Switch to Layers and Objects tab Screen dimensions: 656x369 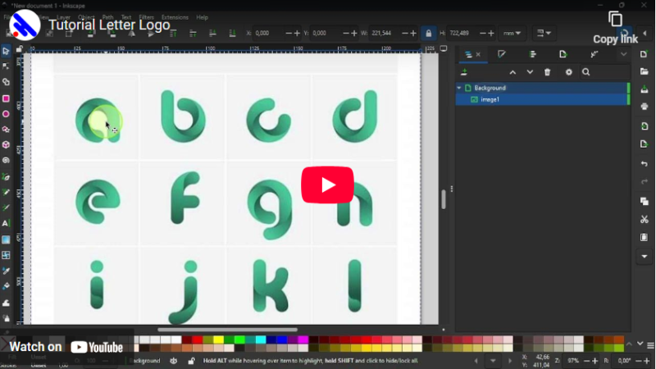(468, 54)
